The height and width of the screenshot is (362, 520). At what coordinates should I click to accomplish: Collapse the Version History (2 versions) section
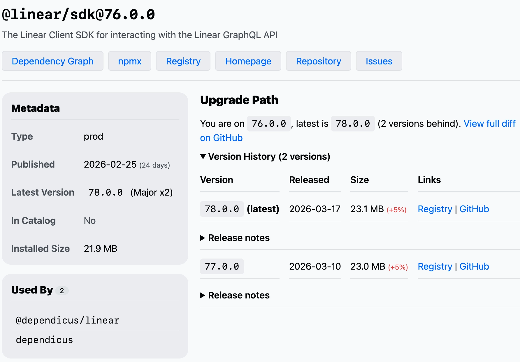pos(265,157)
